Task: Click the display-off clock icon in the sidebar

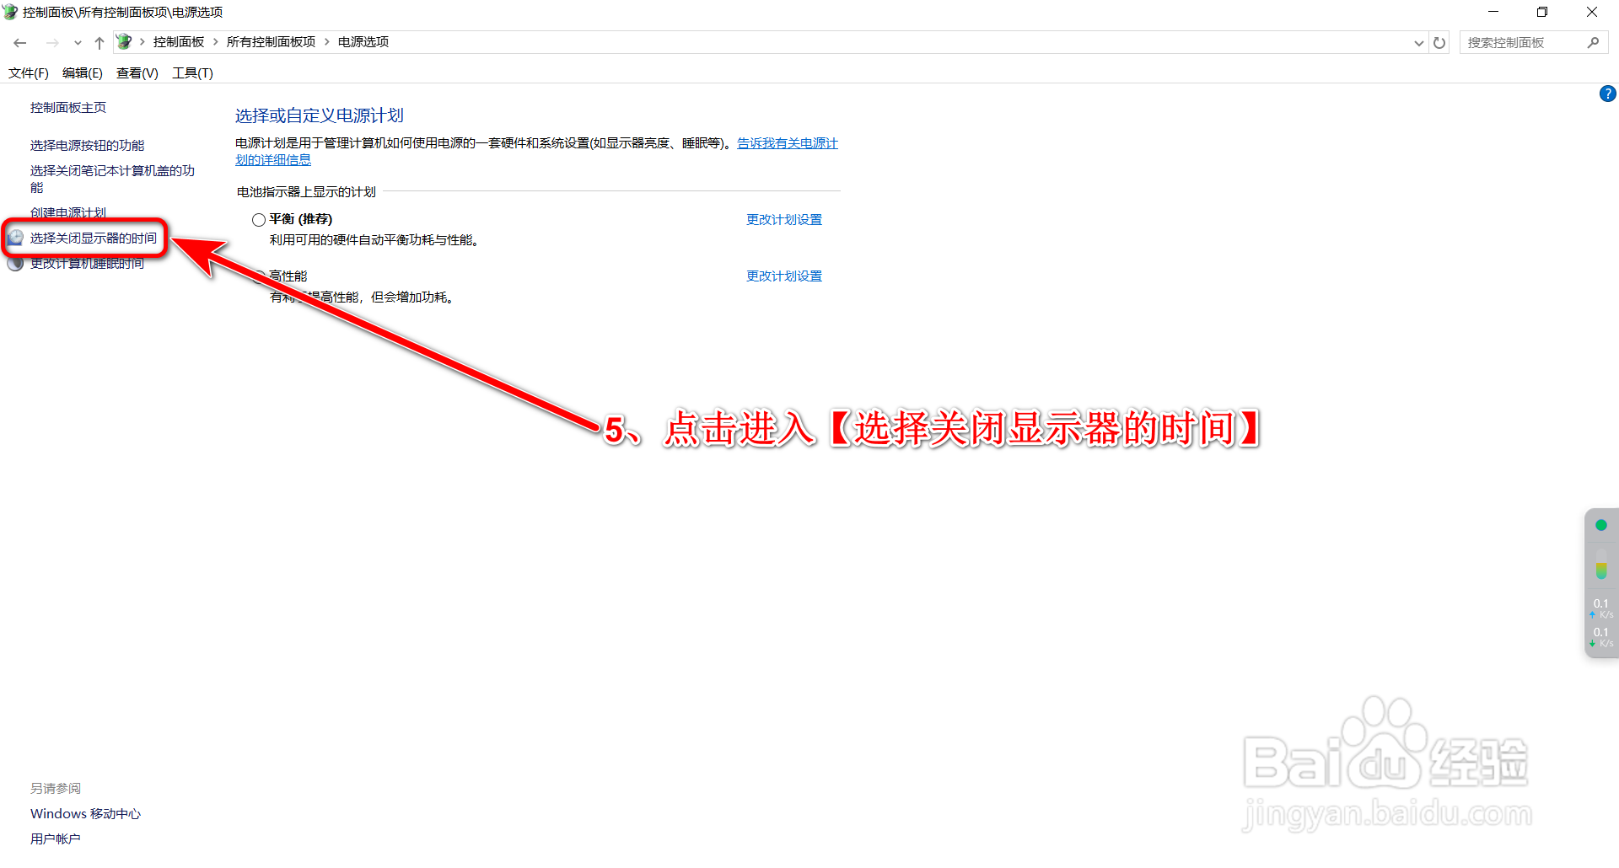Action: point(15,238)
